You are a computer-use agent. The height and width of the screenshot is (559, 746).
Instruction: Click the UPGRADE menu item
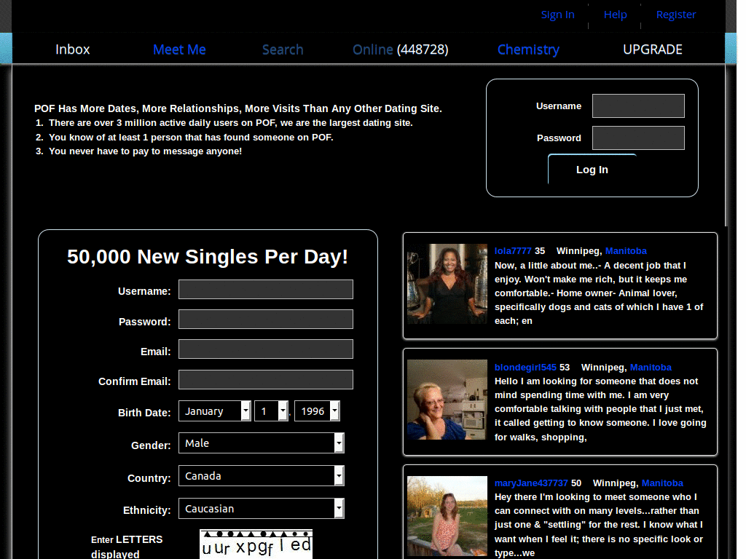[652, 49]
